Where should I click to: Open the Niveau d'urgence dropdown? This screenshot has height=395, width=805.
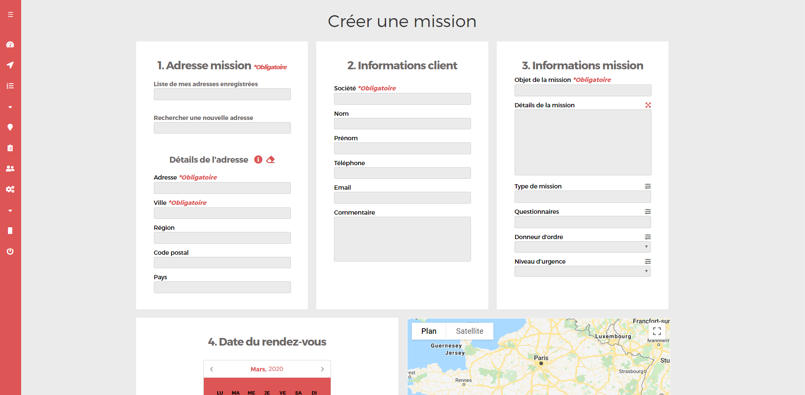pyautogui.click(x=582, y=272)
